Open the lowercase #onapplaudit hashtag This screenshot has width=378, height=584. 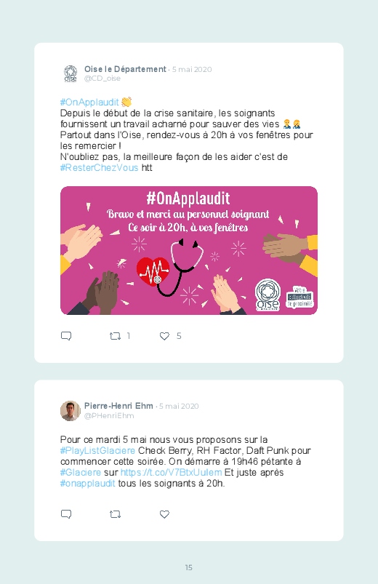click(87, 484)
